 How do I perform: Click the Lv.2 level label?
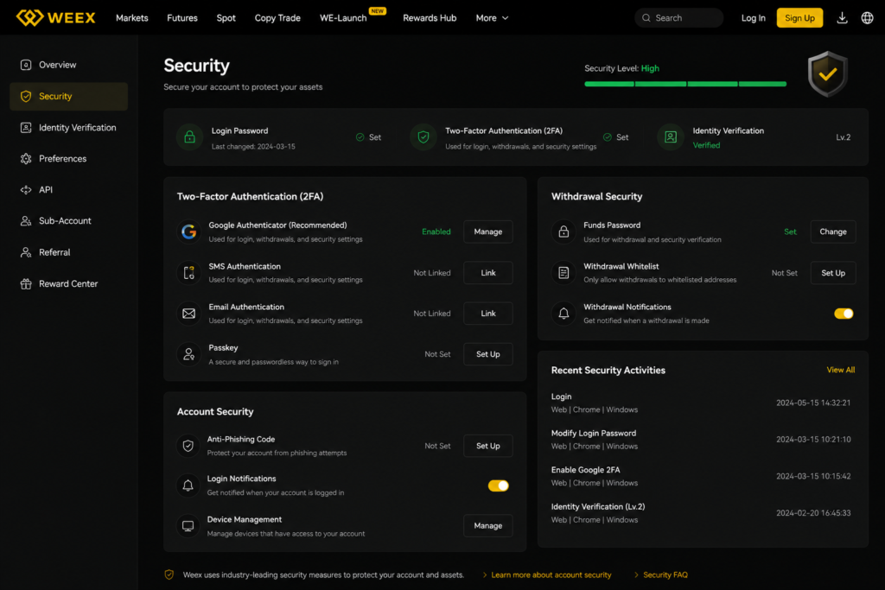[843, 137]
